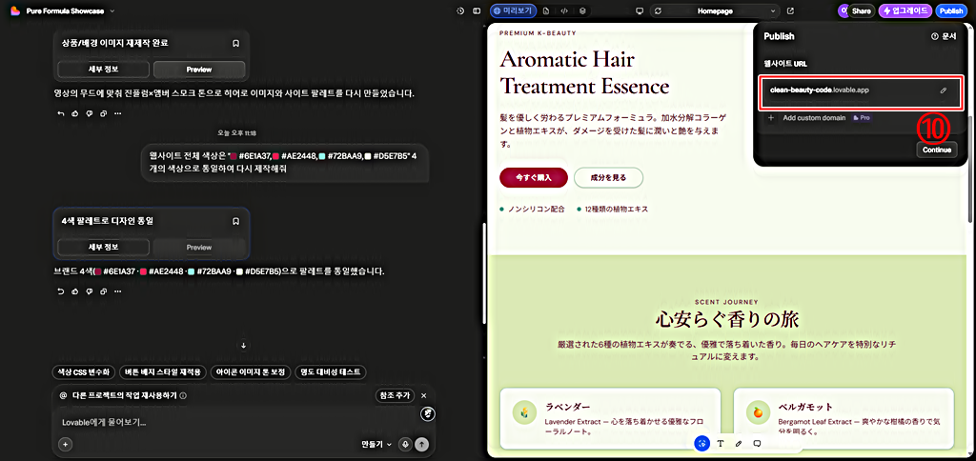Thumbs down the 영상의 무드 message

tap(90, 113)
